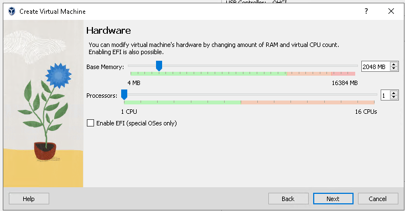Enable EFI checkbox for special OSes
Image resolution: width=405 pixels, height=211 pixels.
tap(90, 123)
